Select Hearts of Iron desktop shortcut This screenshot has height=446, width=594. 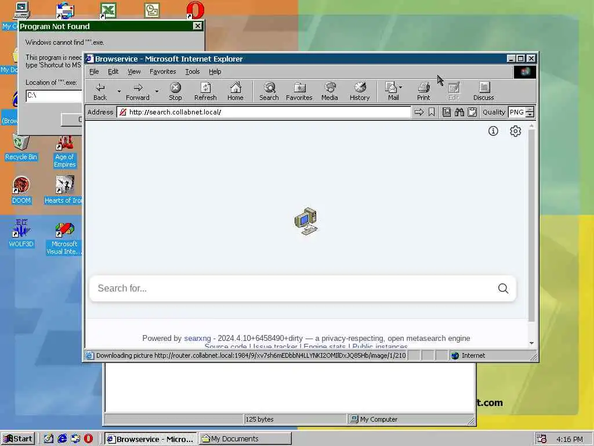click(x=64, y=190)
